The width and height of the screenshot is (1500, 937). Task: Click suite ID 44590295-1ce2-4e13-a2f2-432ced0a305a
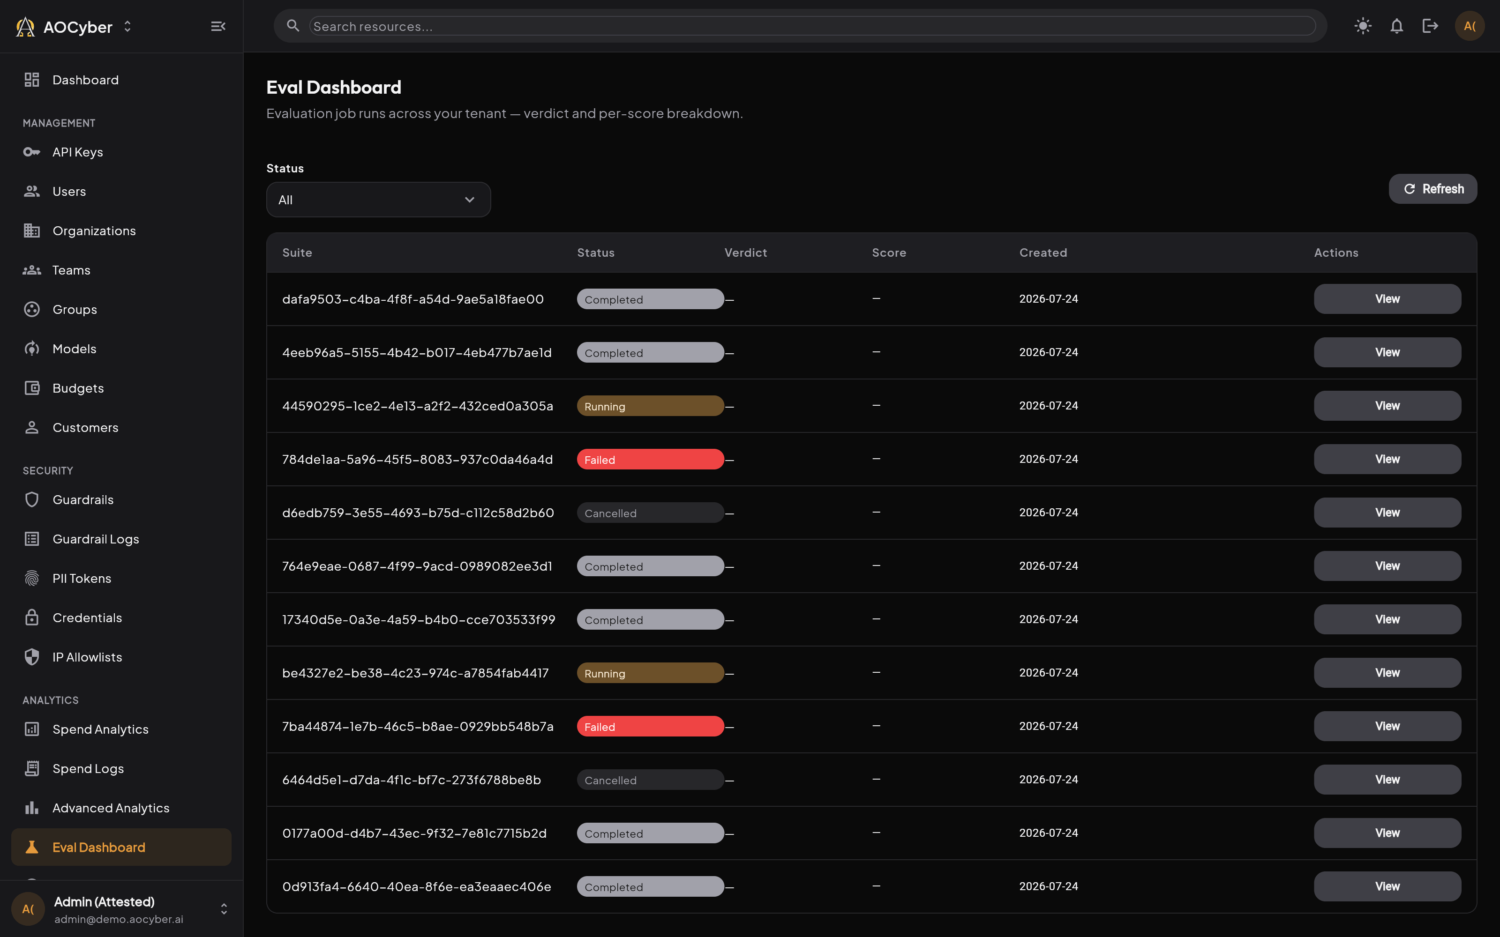(x=418, y=406)
